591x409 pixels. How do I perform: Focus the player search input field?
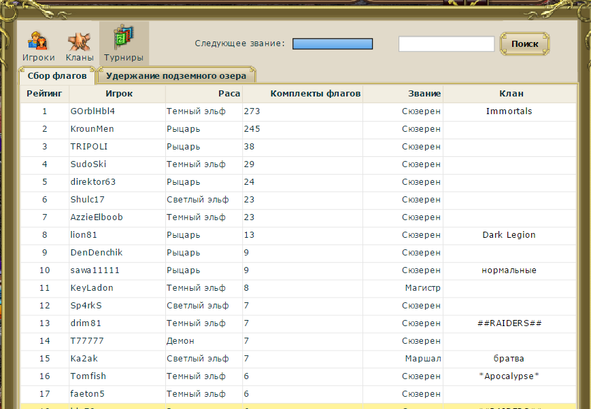[446, 44]
